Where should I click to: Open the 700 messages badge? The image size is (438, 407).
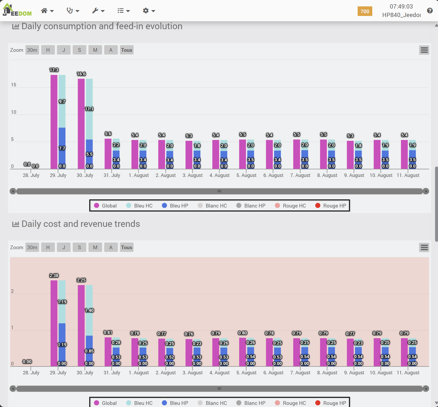click(365, 11)
